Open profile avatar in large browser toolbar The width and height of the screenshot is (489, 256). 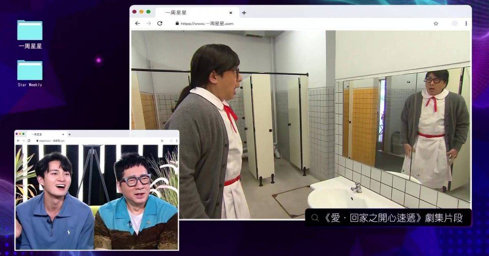pyautogui.click(x=454, y=24)
